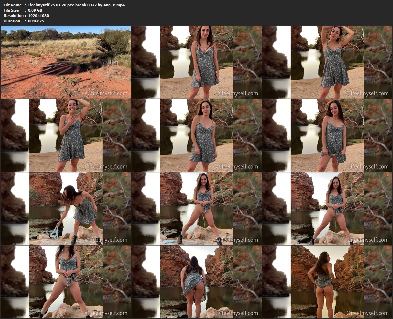The width and height of the screenshot is (393, 319).
Task: Click watermark on the desert landscape thumbnail
Action: pyautogui.click(x=106, y=94)
